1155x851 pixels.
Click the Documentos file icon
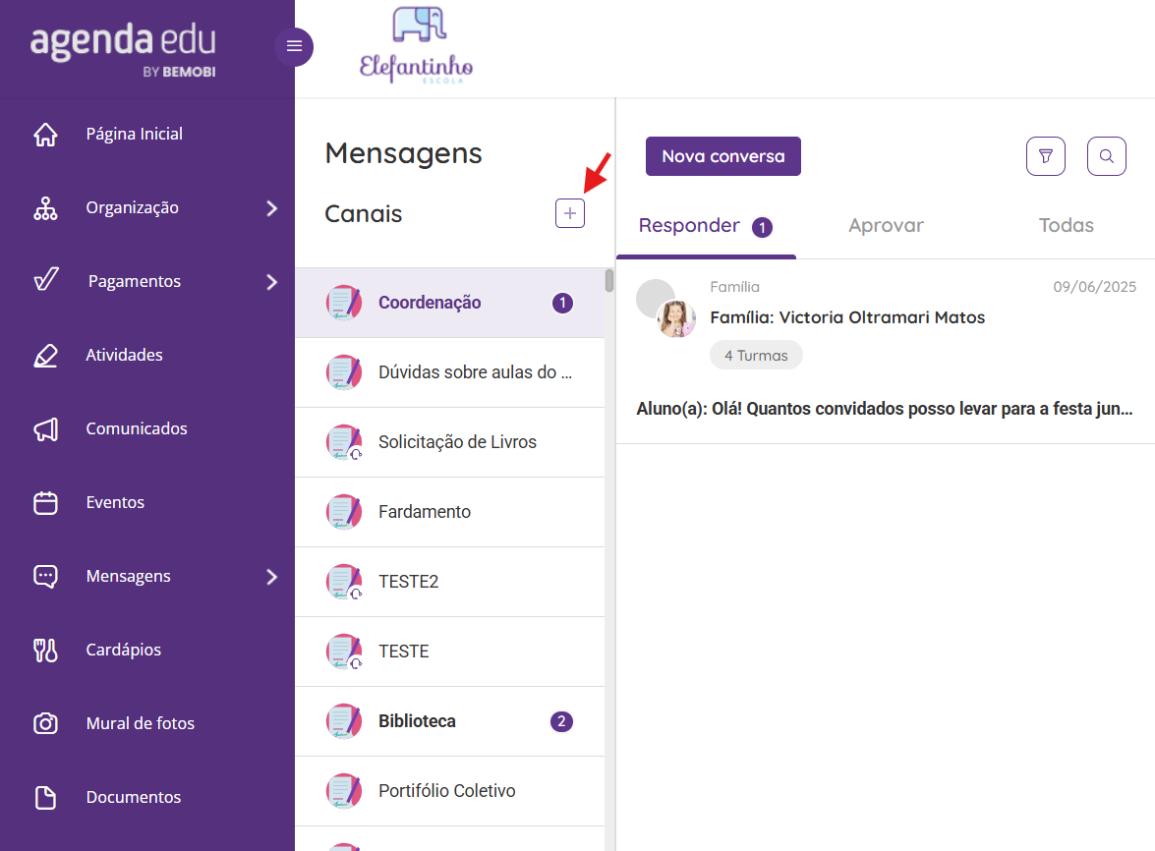coord(45,797)
